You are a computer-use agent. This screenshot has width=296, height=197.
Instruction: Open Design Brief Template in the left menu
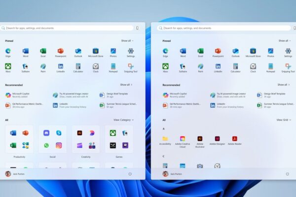pos(116,95)
